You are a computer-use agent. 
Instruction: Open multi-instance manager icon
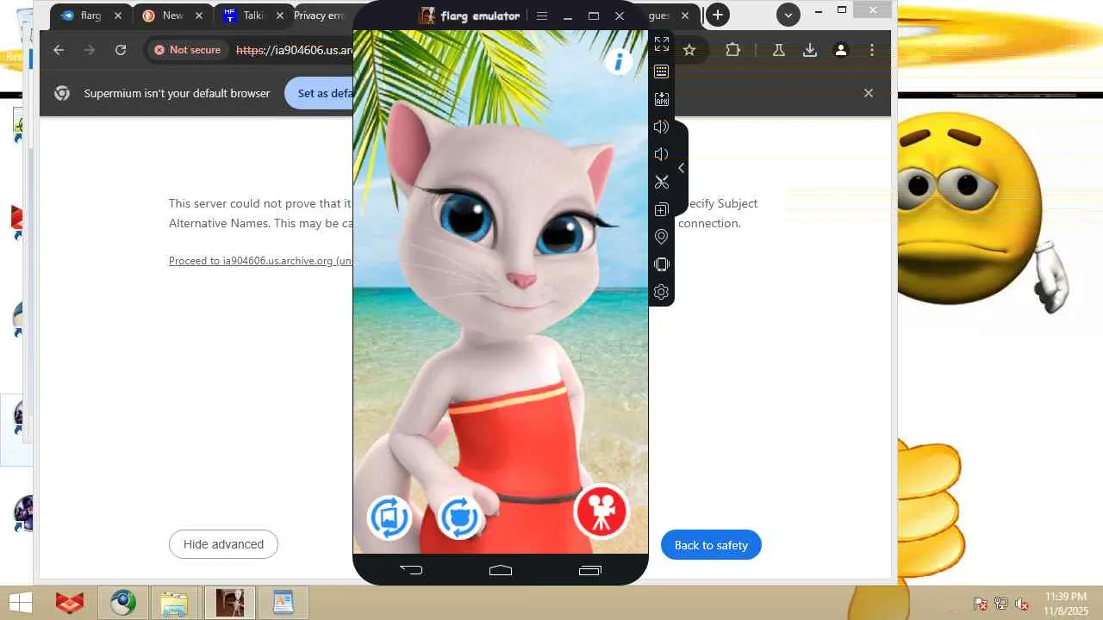pyautogui.click(x=662, y=209)
